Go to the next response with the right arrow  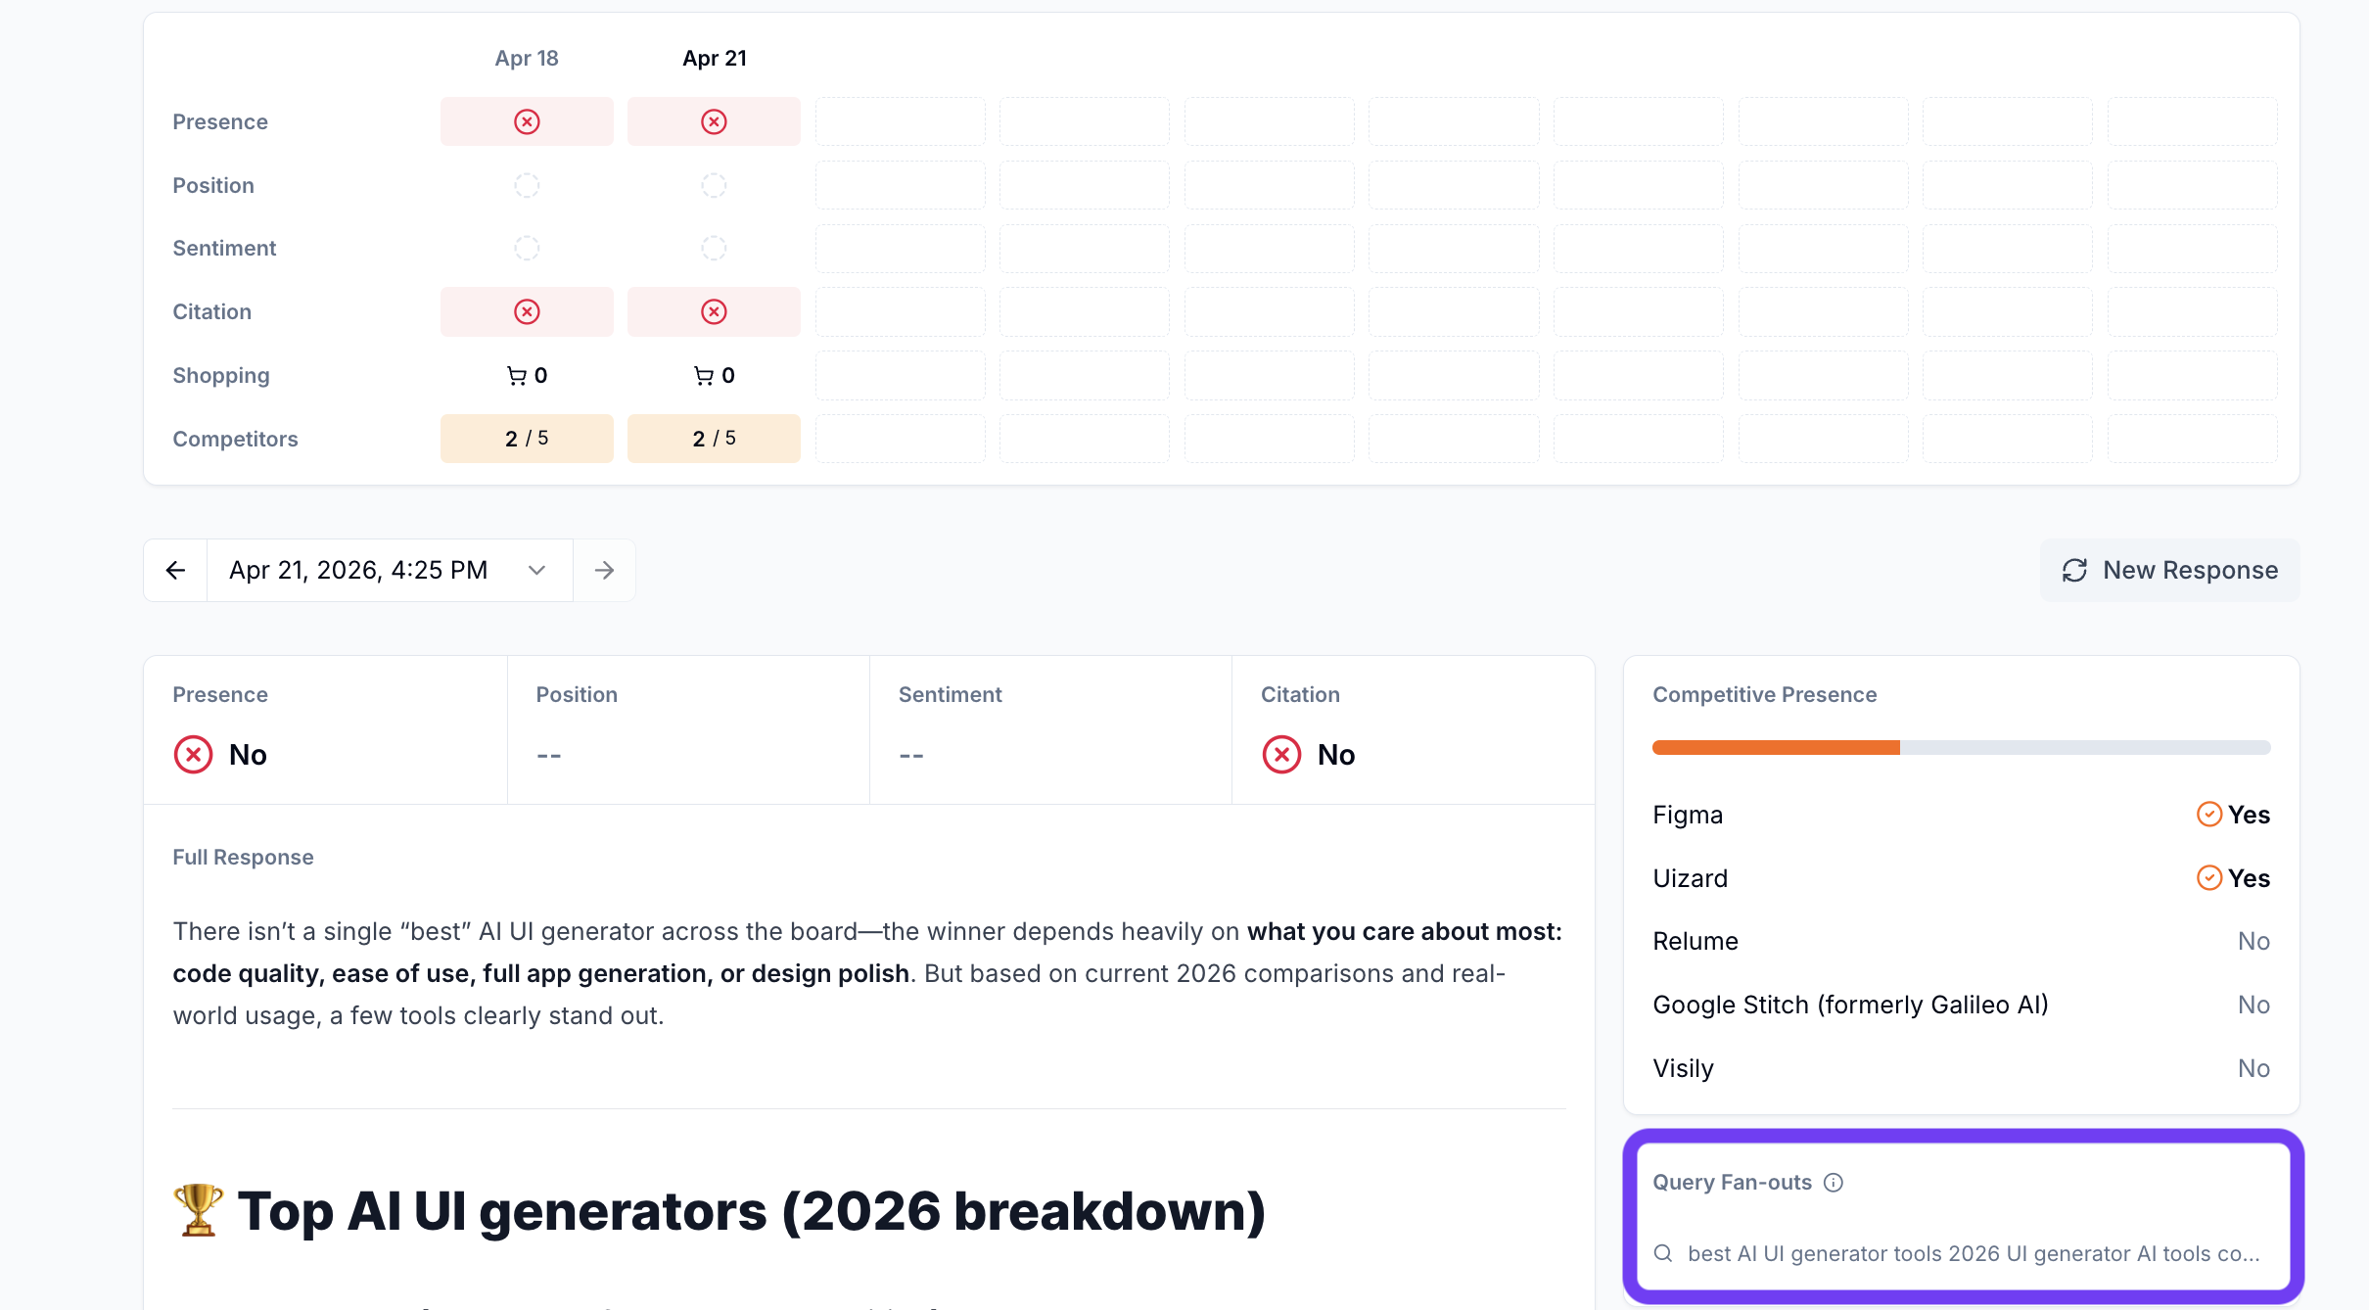604,571
